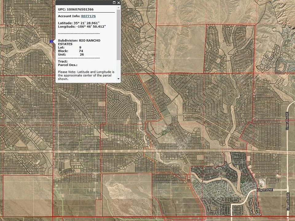Click the Unit value 26
Screen dimensions: 295x221
[82, 54]
